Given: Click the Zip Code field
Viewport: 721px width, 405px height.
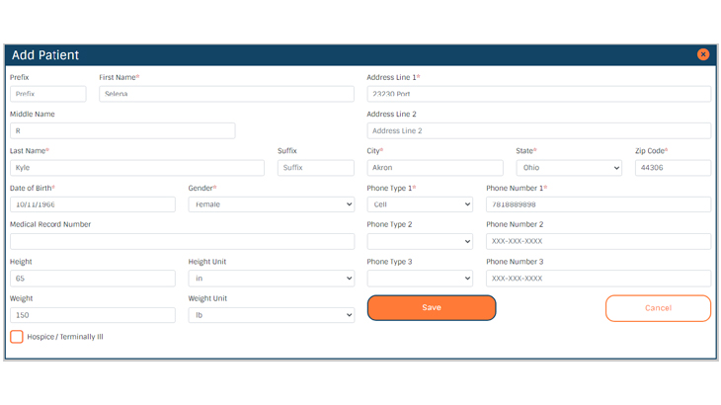Looking at the screenshot, I should click(x=673, y=168).
